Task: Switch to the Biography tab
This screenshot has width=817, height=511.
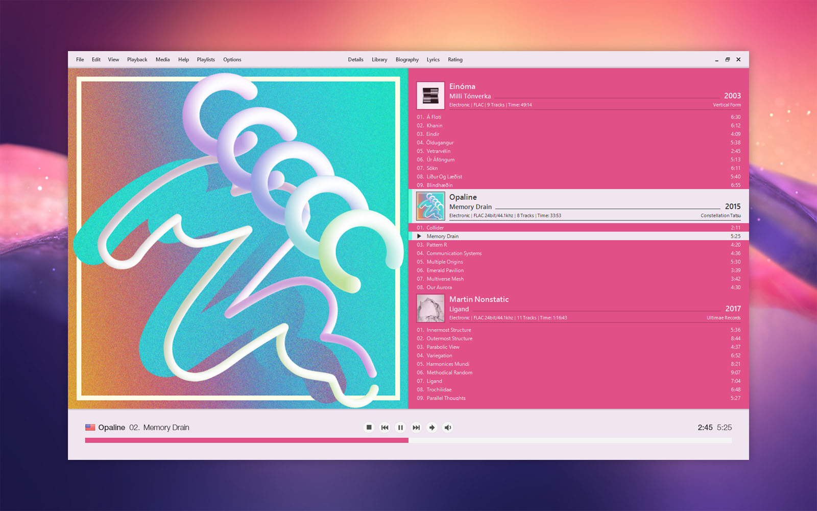Action: coord(407,59)
